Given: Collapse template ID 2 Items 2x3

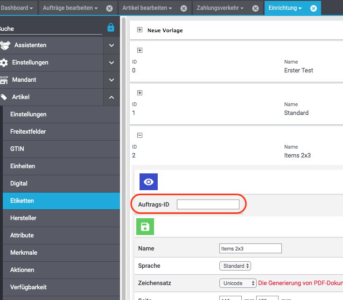Looking at the screenshot, I should (x=140, y=136).
